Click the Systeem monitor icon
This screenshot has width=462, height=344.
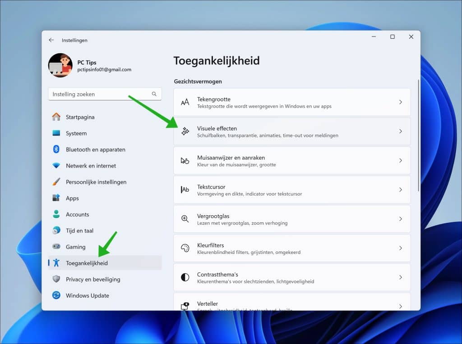coord(56,133)
